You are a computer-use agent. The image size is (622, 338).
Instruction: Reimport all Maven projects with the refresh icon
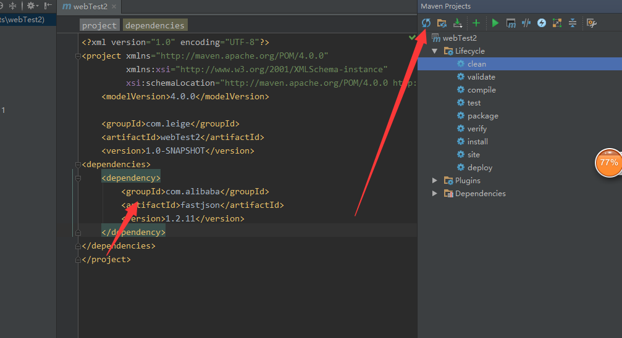[426, 23]
